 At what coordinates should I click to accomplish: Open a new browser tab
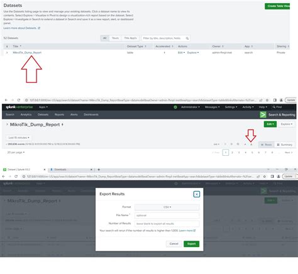click(x=99, y=169)
